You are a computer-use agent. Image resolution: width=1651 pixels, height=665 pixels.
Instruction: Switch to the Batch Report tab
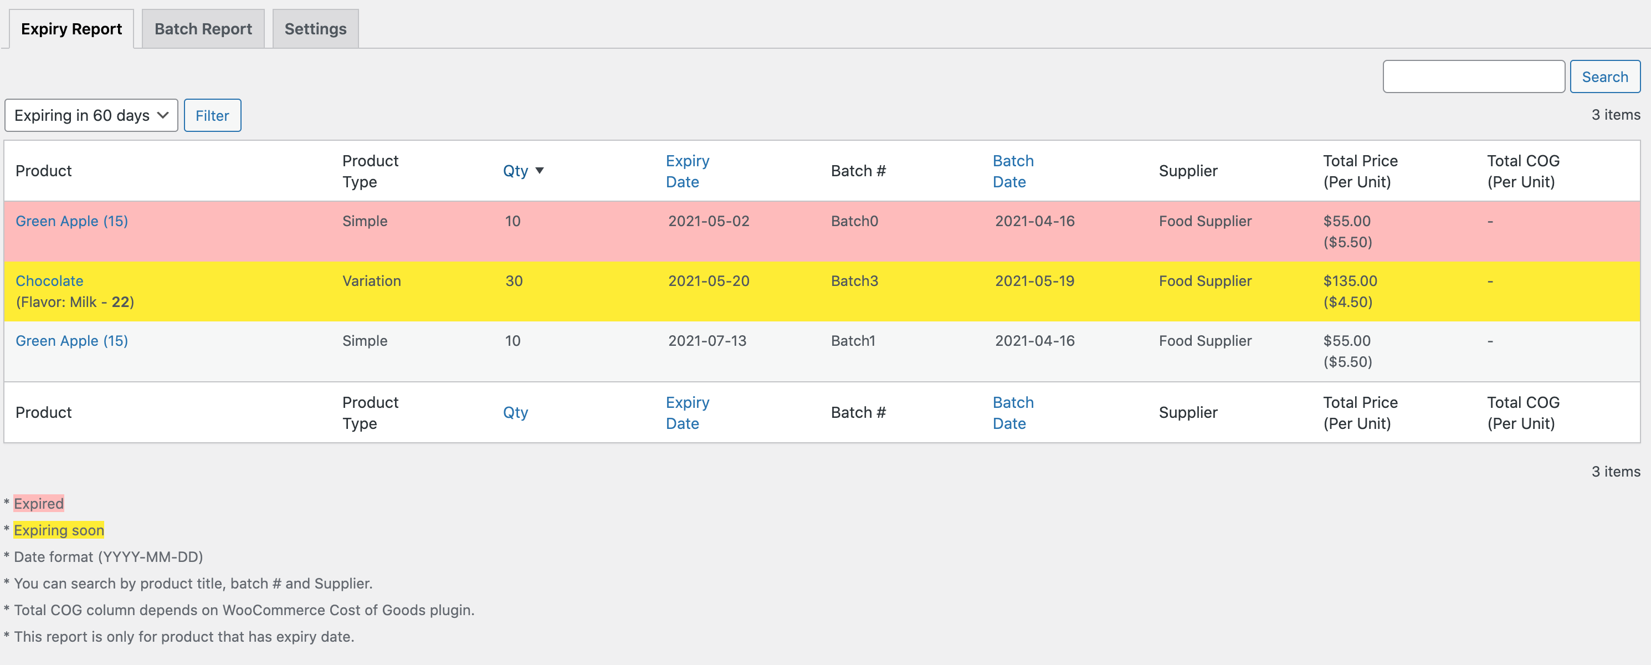(x=203, y=28)
